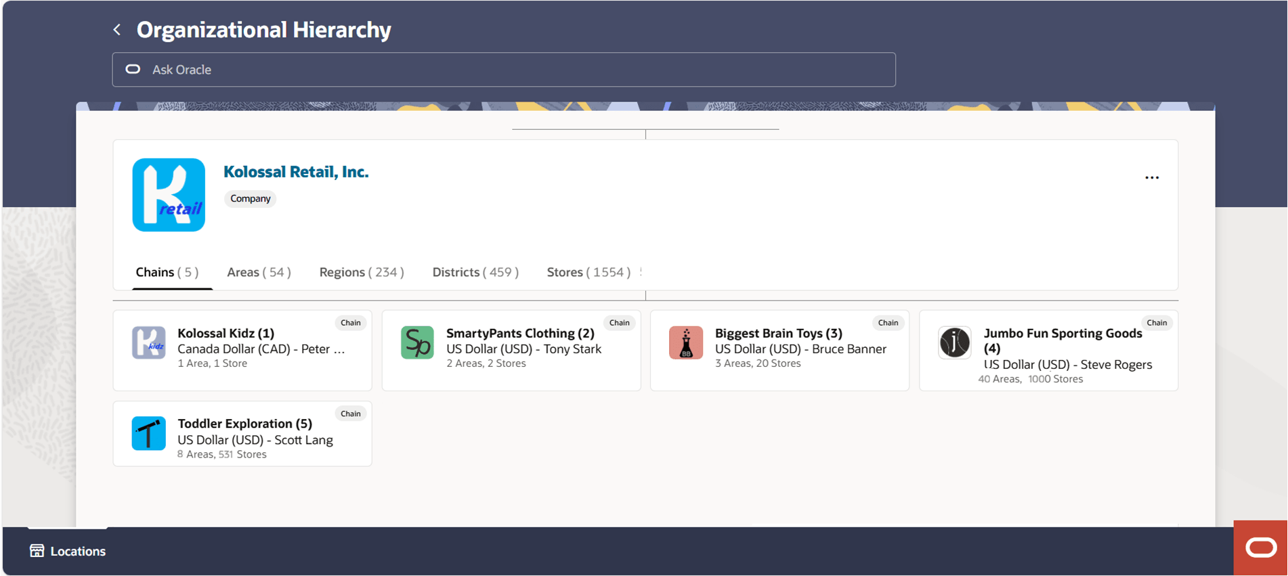Click Chain badge on Jumbo Fun card
Screen dimensions: 1288x576
tap(1157, 323)
